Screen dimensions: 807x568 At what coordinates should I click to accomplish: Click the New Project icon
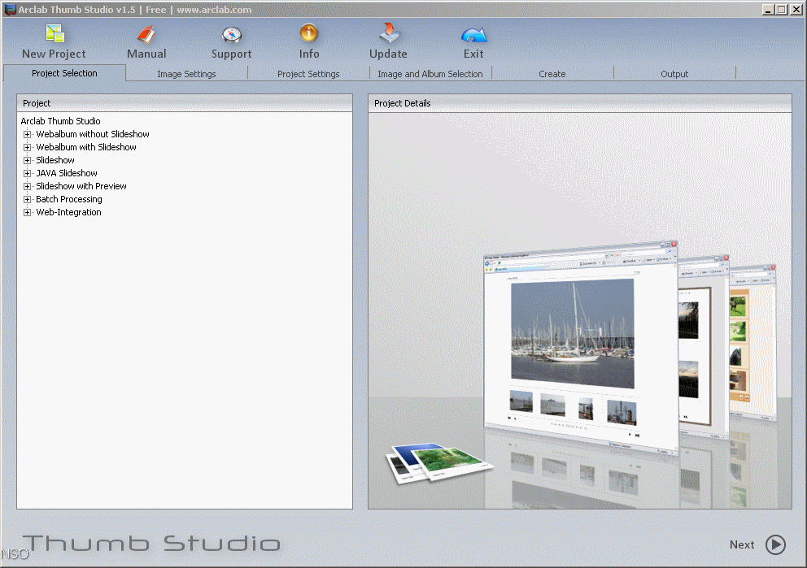[55, 33]
